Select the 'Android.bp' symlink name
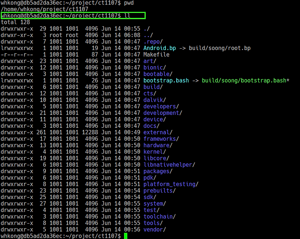Screen dimensions: 300x239 tap(160, 48)
